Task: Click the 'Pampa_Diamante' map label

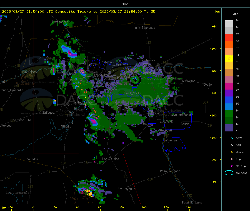Action: pos(12,90)
